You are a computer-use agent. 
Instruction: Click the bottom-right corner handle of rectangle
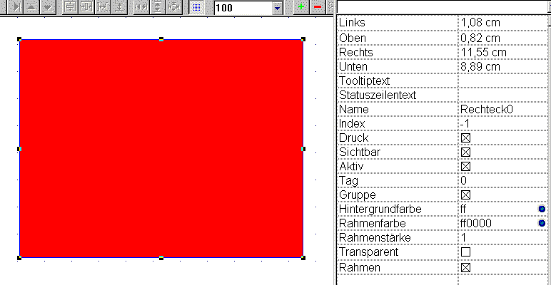point(303,258)
